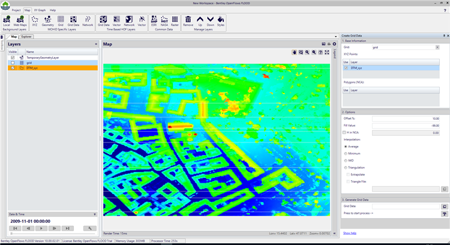Viewport: 450px width, 245px height.
Task: Pin the Create Grid Data panel
Action: click(x=444, y=35)
